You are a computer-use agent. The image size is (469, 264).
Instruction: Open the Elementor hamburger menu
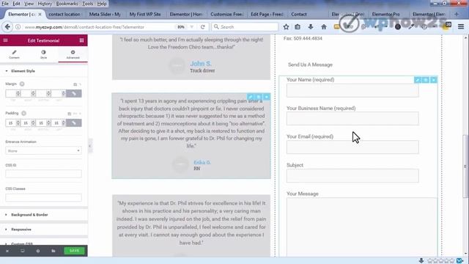pyautogui.click(x=5, y=40)
